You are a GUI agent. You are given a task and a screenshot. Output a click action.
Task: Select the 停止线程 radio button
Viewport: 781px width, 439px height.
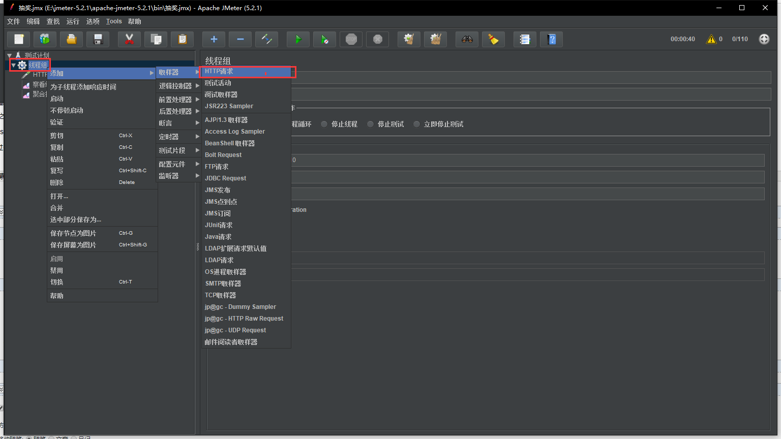click(324, 124)
